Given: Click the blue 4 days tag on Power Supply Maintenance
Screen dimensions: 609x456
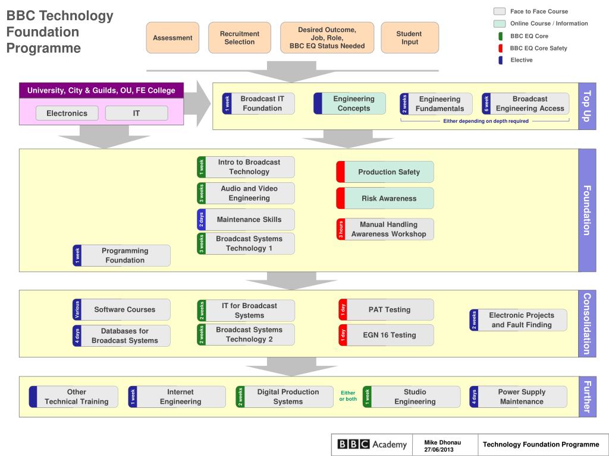Looking at the screenshot, I should (x=474, y=397).
